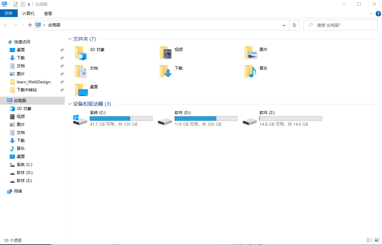This screenshot has width=382, height=245.
Task: Open learn_WebDesign in quick access
Action: pos(33,82)
